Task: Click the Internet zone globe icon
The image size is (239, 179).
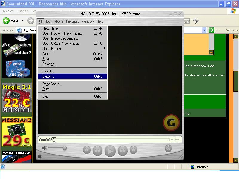Action: click(x=192, y=167)
